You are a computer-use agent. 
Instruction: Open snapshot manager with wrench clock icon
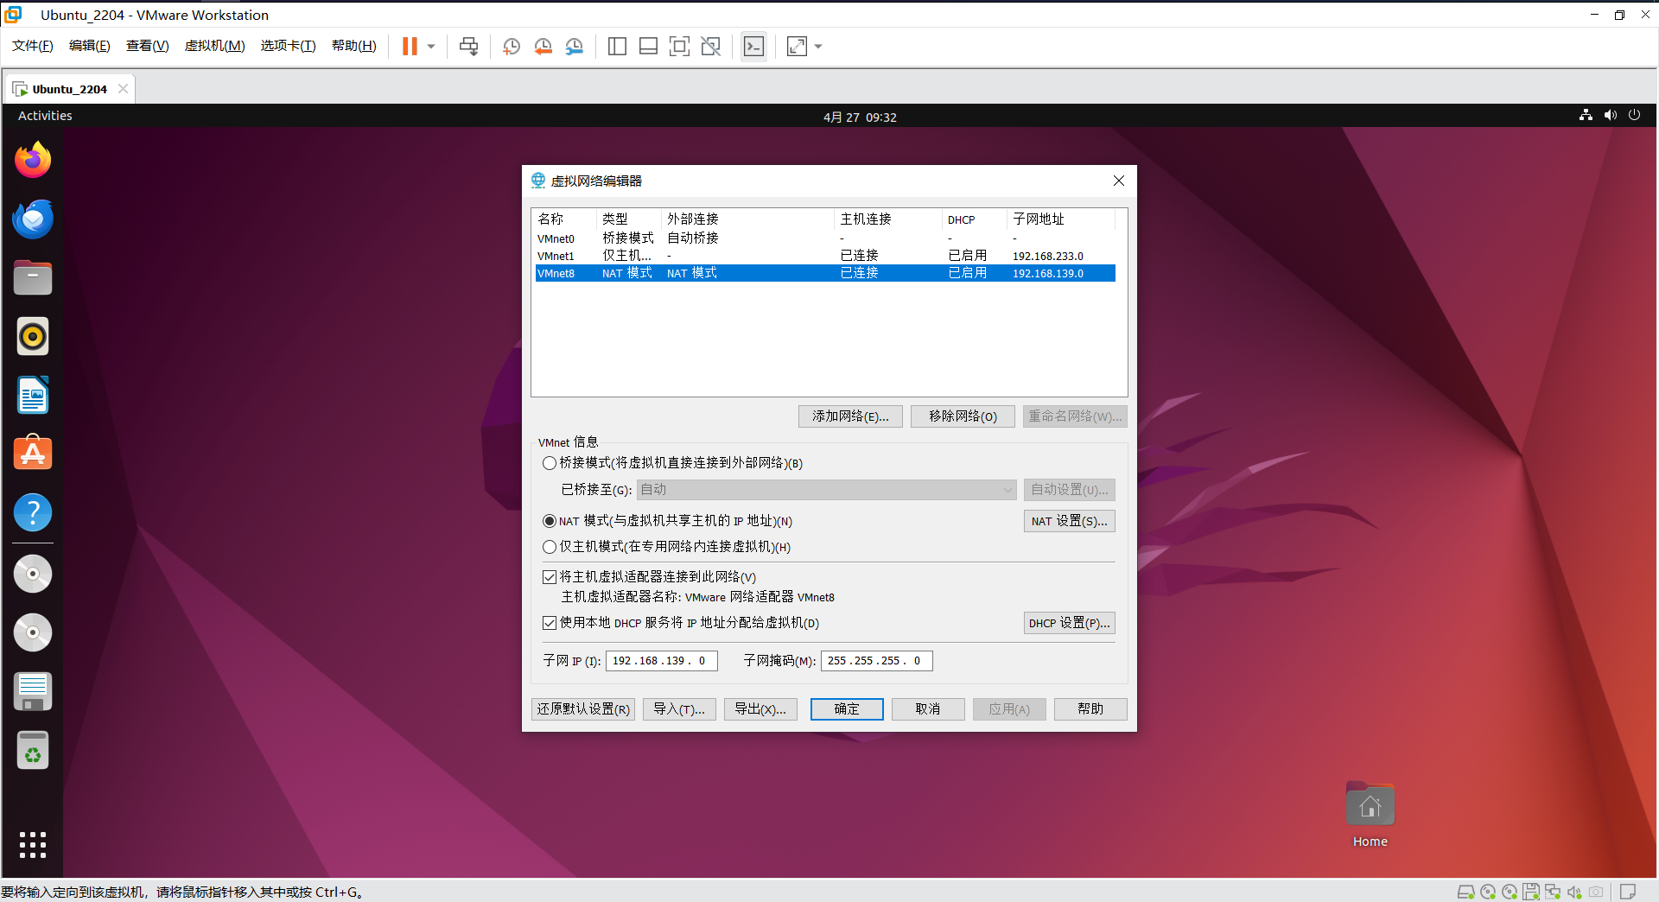click(x=575, y=47)
